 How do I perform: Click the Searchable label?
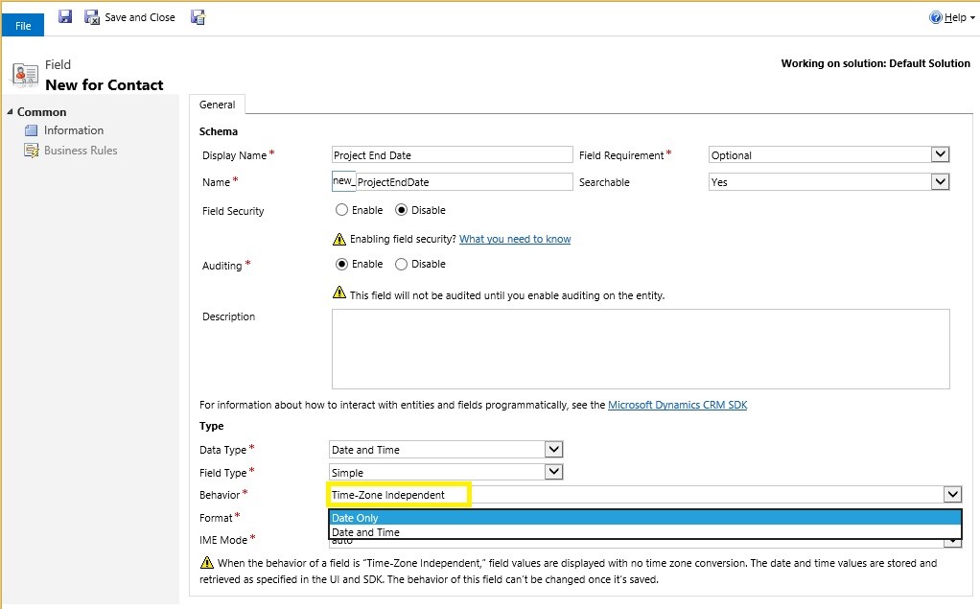(x=604, y=182)
